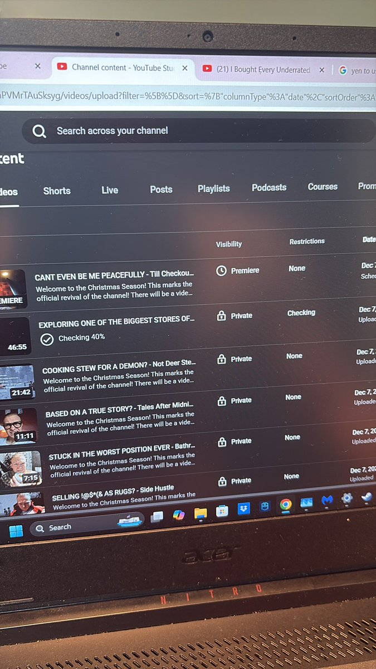Open the Playlists content tab

click(x=214, y=188)
